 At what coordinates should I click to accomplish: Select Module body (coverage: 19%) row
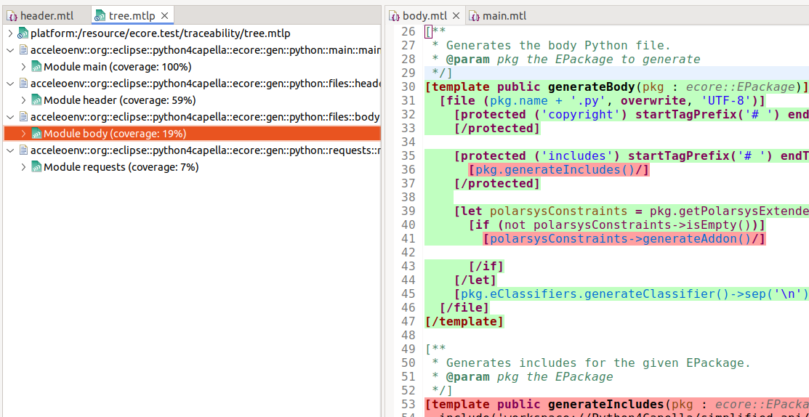[115, 134]
